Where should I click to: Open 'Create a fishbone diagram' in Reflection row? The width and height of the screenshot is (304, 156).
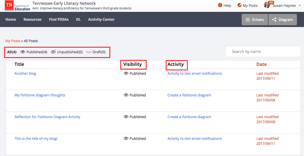(189, 117)
